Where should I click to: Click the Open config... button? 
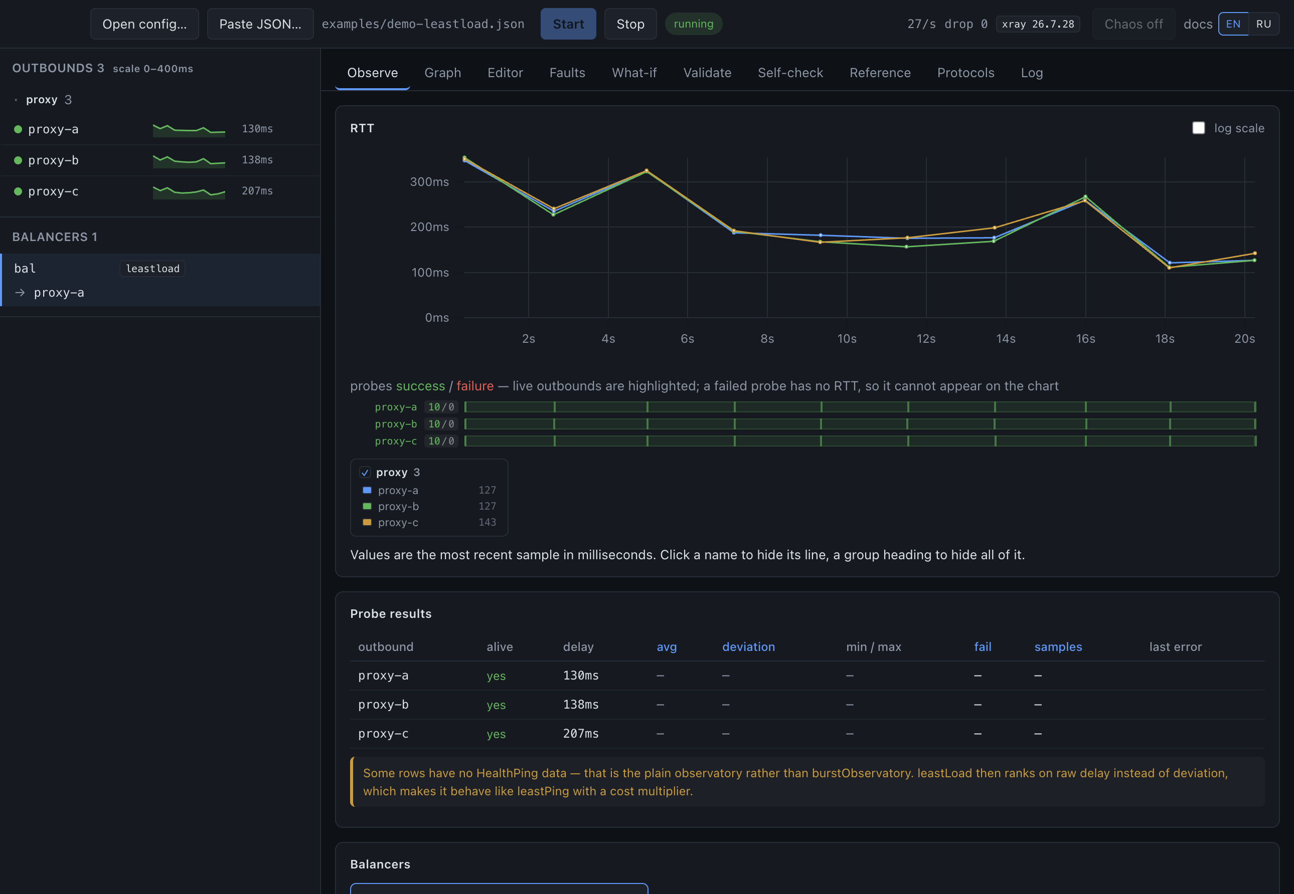[x=144, y=24]
